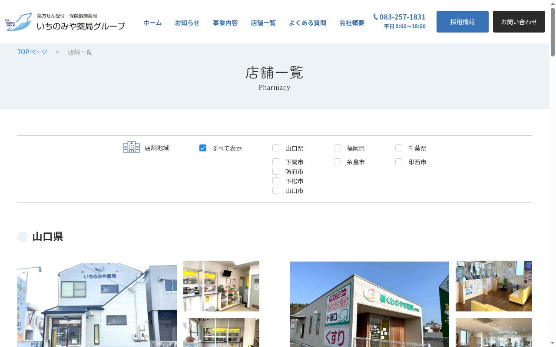Viewport: 556px width, 347px height.
Task: View the upper interior photo beside 新くわのやま薬局
Action: (x=494, y=286)
